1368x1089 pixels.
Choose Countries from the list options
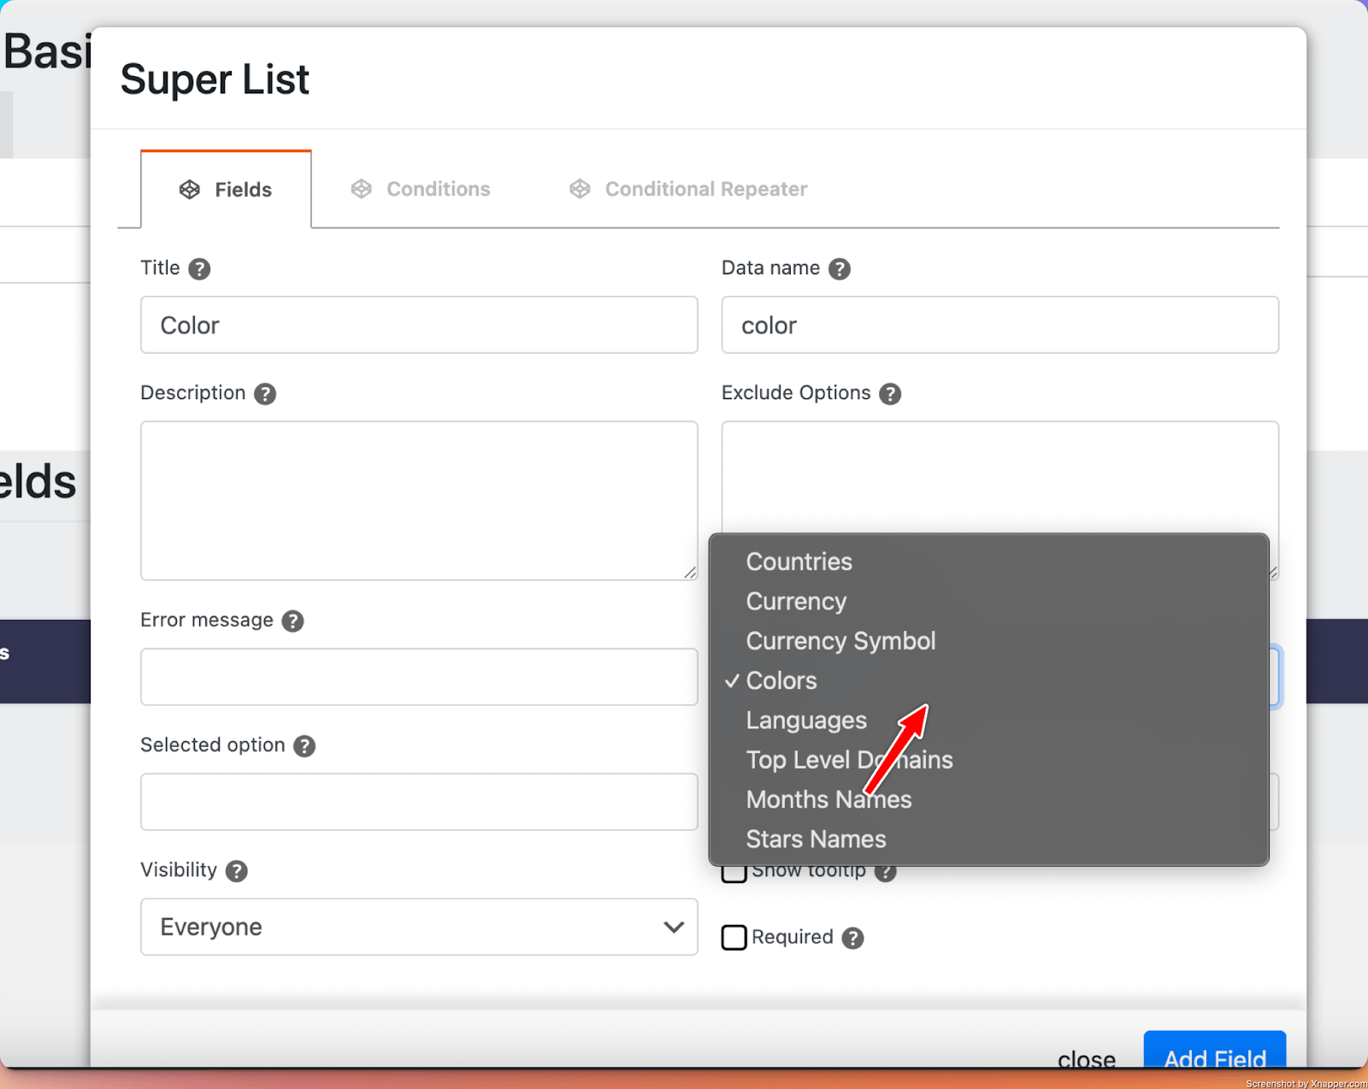click(x=799, y=562)
